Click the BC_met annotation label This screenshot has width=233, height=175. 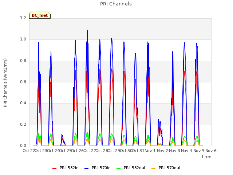[x=40, y=15]
